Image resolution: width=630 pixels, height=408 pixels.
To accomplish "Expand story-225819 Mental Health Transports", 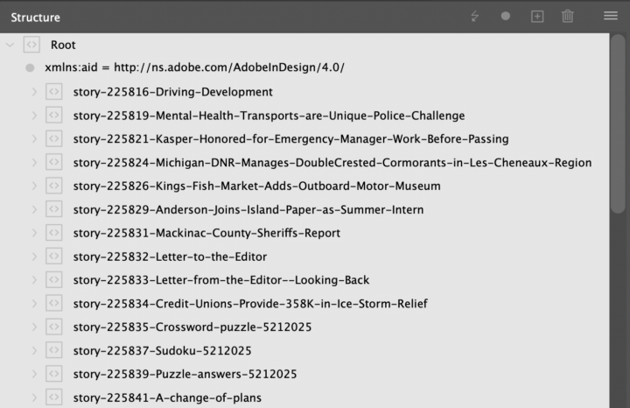I will click(34, 116).
